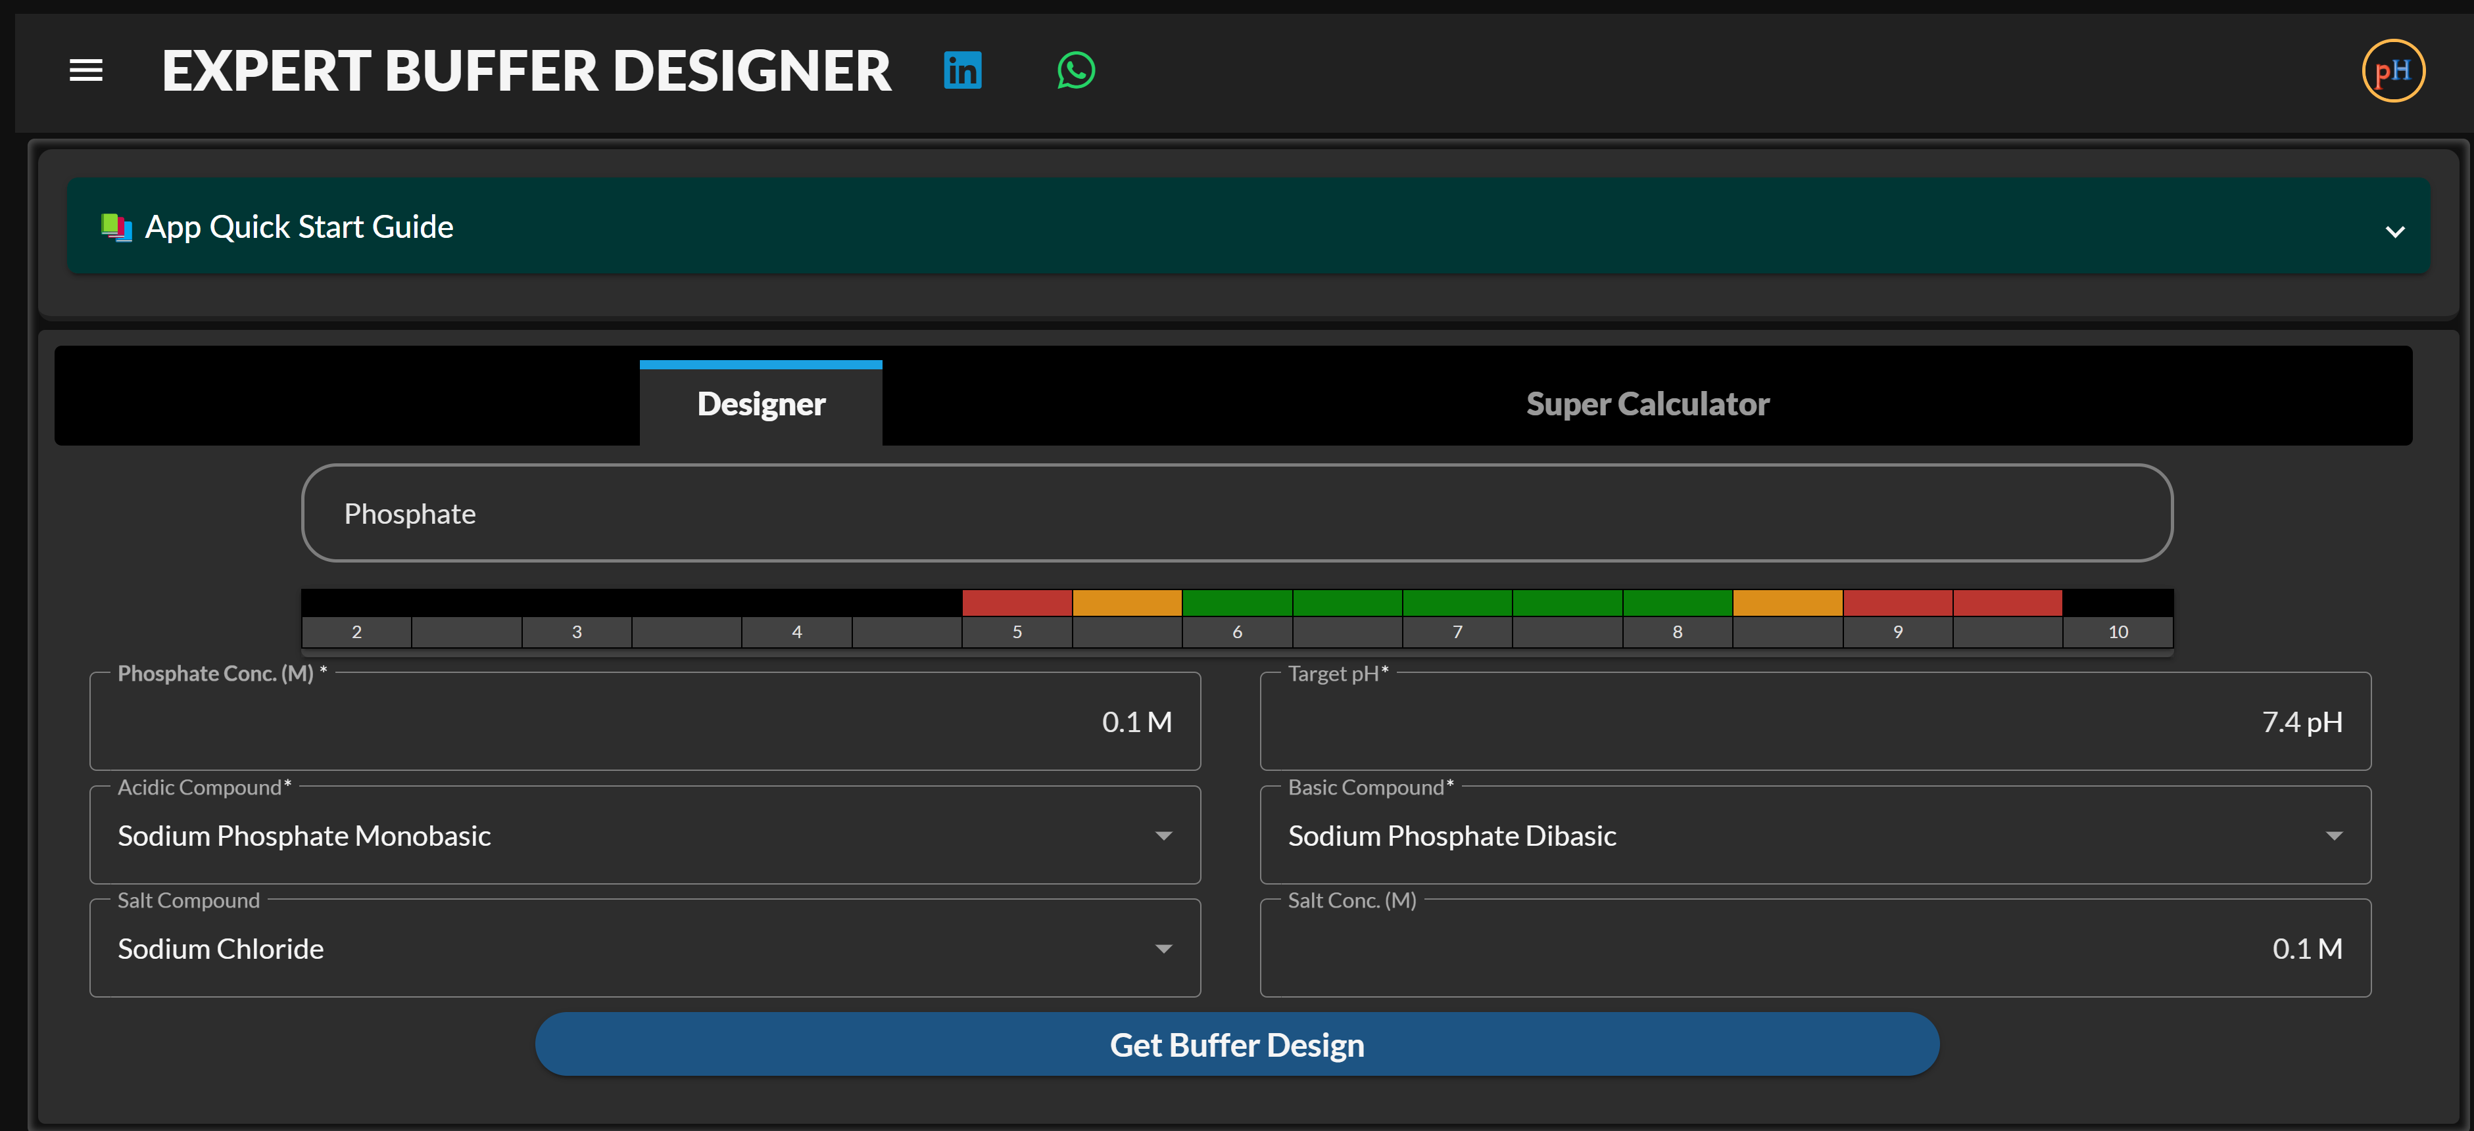Image resolution: width=2474 pixels, height=1131 pixels.
Task: Click the pH logo in the top right corner
Action: click(x=2393, y=70)
